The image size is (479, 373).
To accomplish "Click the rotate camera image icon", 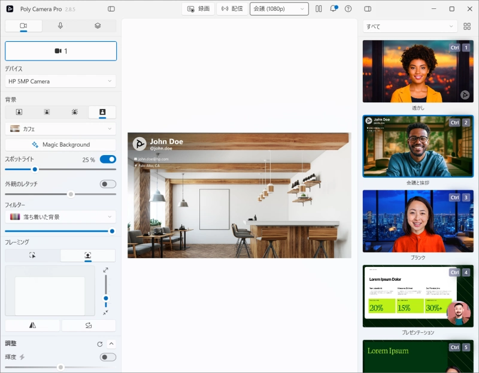I will (89, 325).
